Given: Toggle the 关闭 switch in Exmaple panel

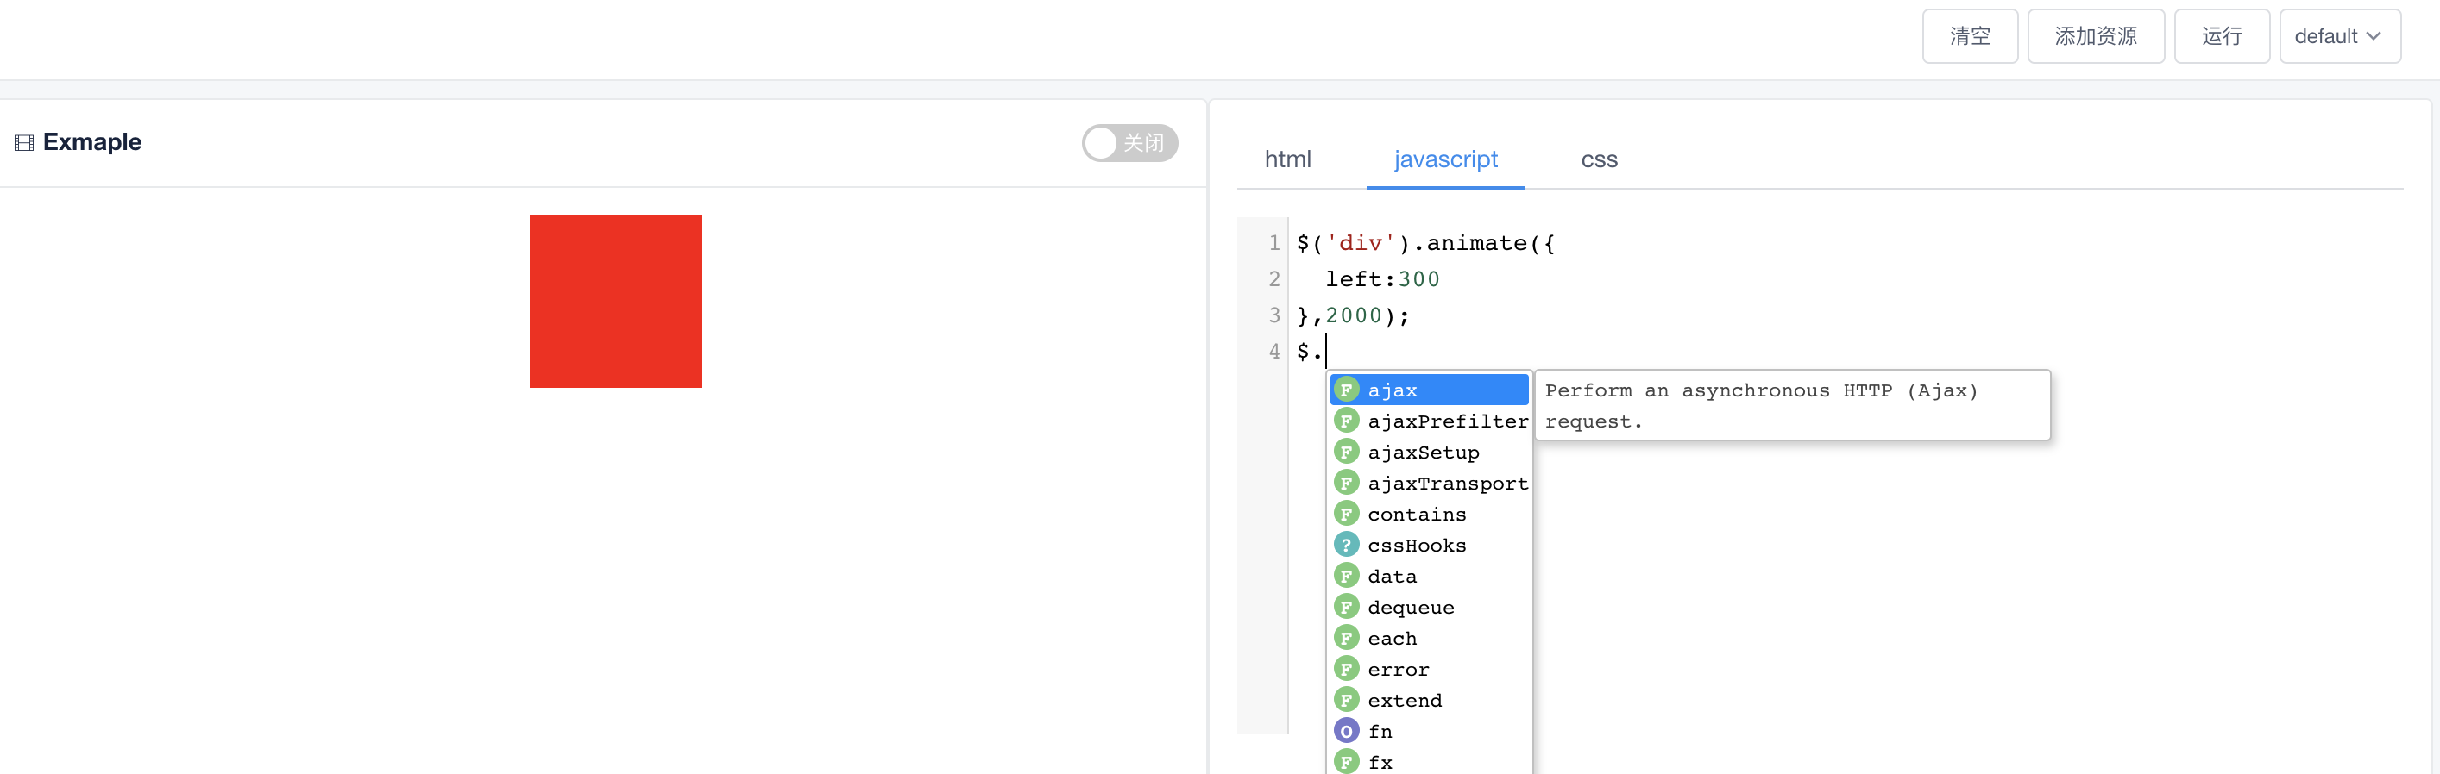Looking at the screenshot, I should coord(1129,143).
